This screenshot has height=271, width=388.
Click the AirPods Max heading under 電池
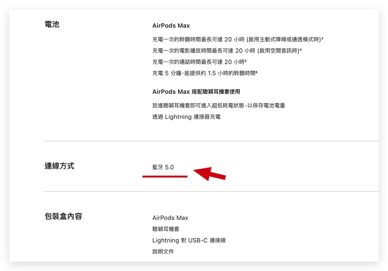point(171,26)
